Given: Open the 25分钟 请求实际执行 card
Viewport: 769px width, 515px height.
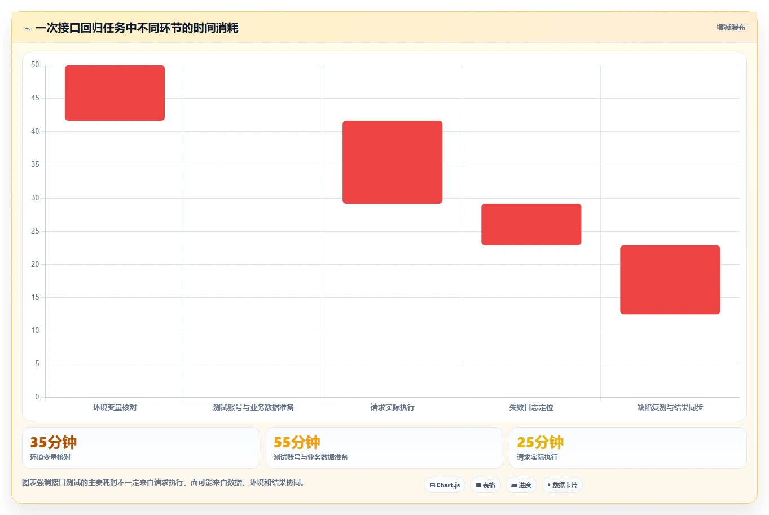Looking at the screenshot, I should [x=627, y=448].
